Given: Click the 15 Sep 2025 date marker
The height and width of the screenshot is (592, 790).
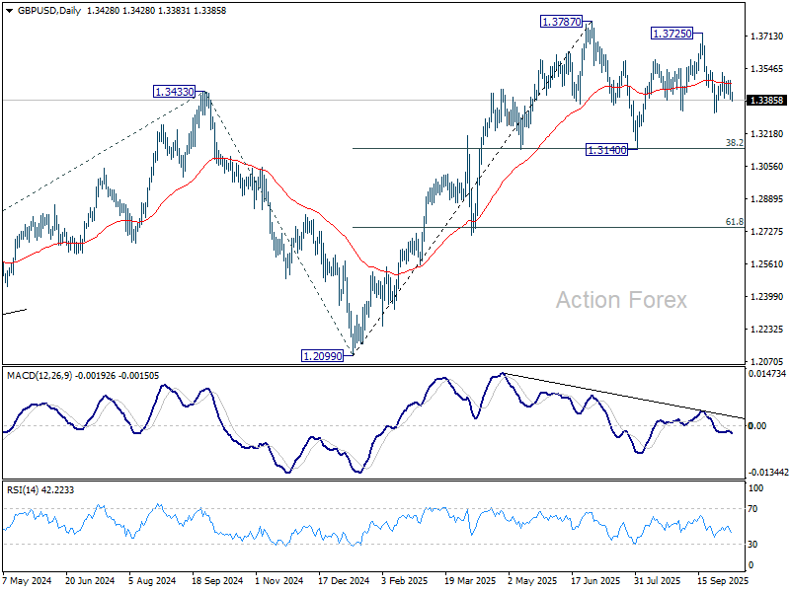Looking at the screenshot, I should (x=723, y=580).
